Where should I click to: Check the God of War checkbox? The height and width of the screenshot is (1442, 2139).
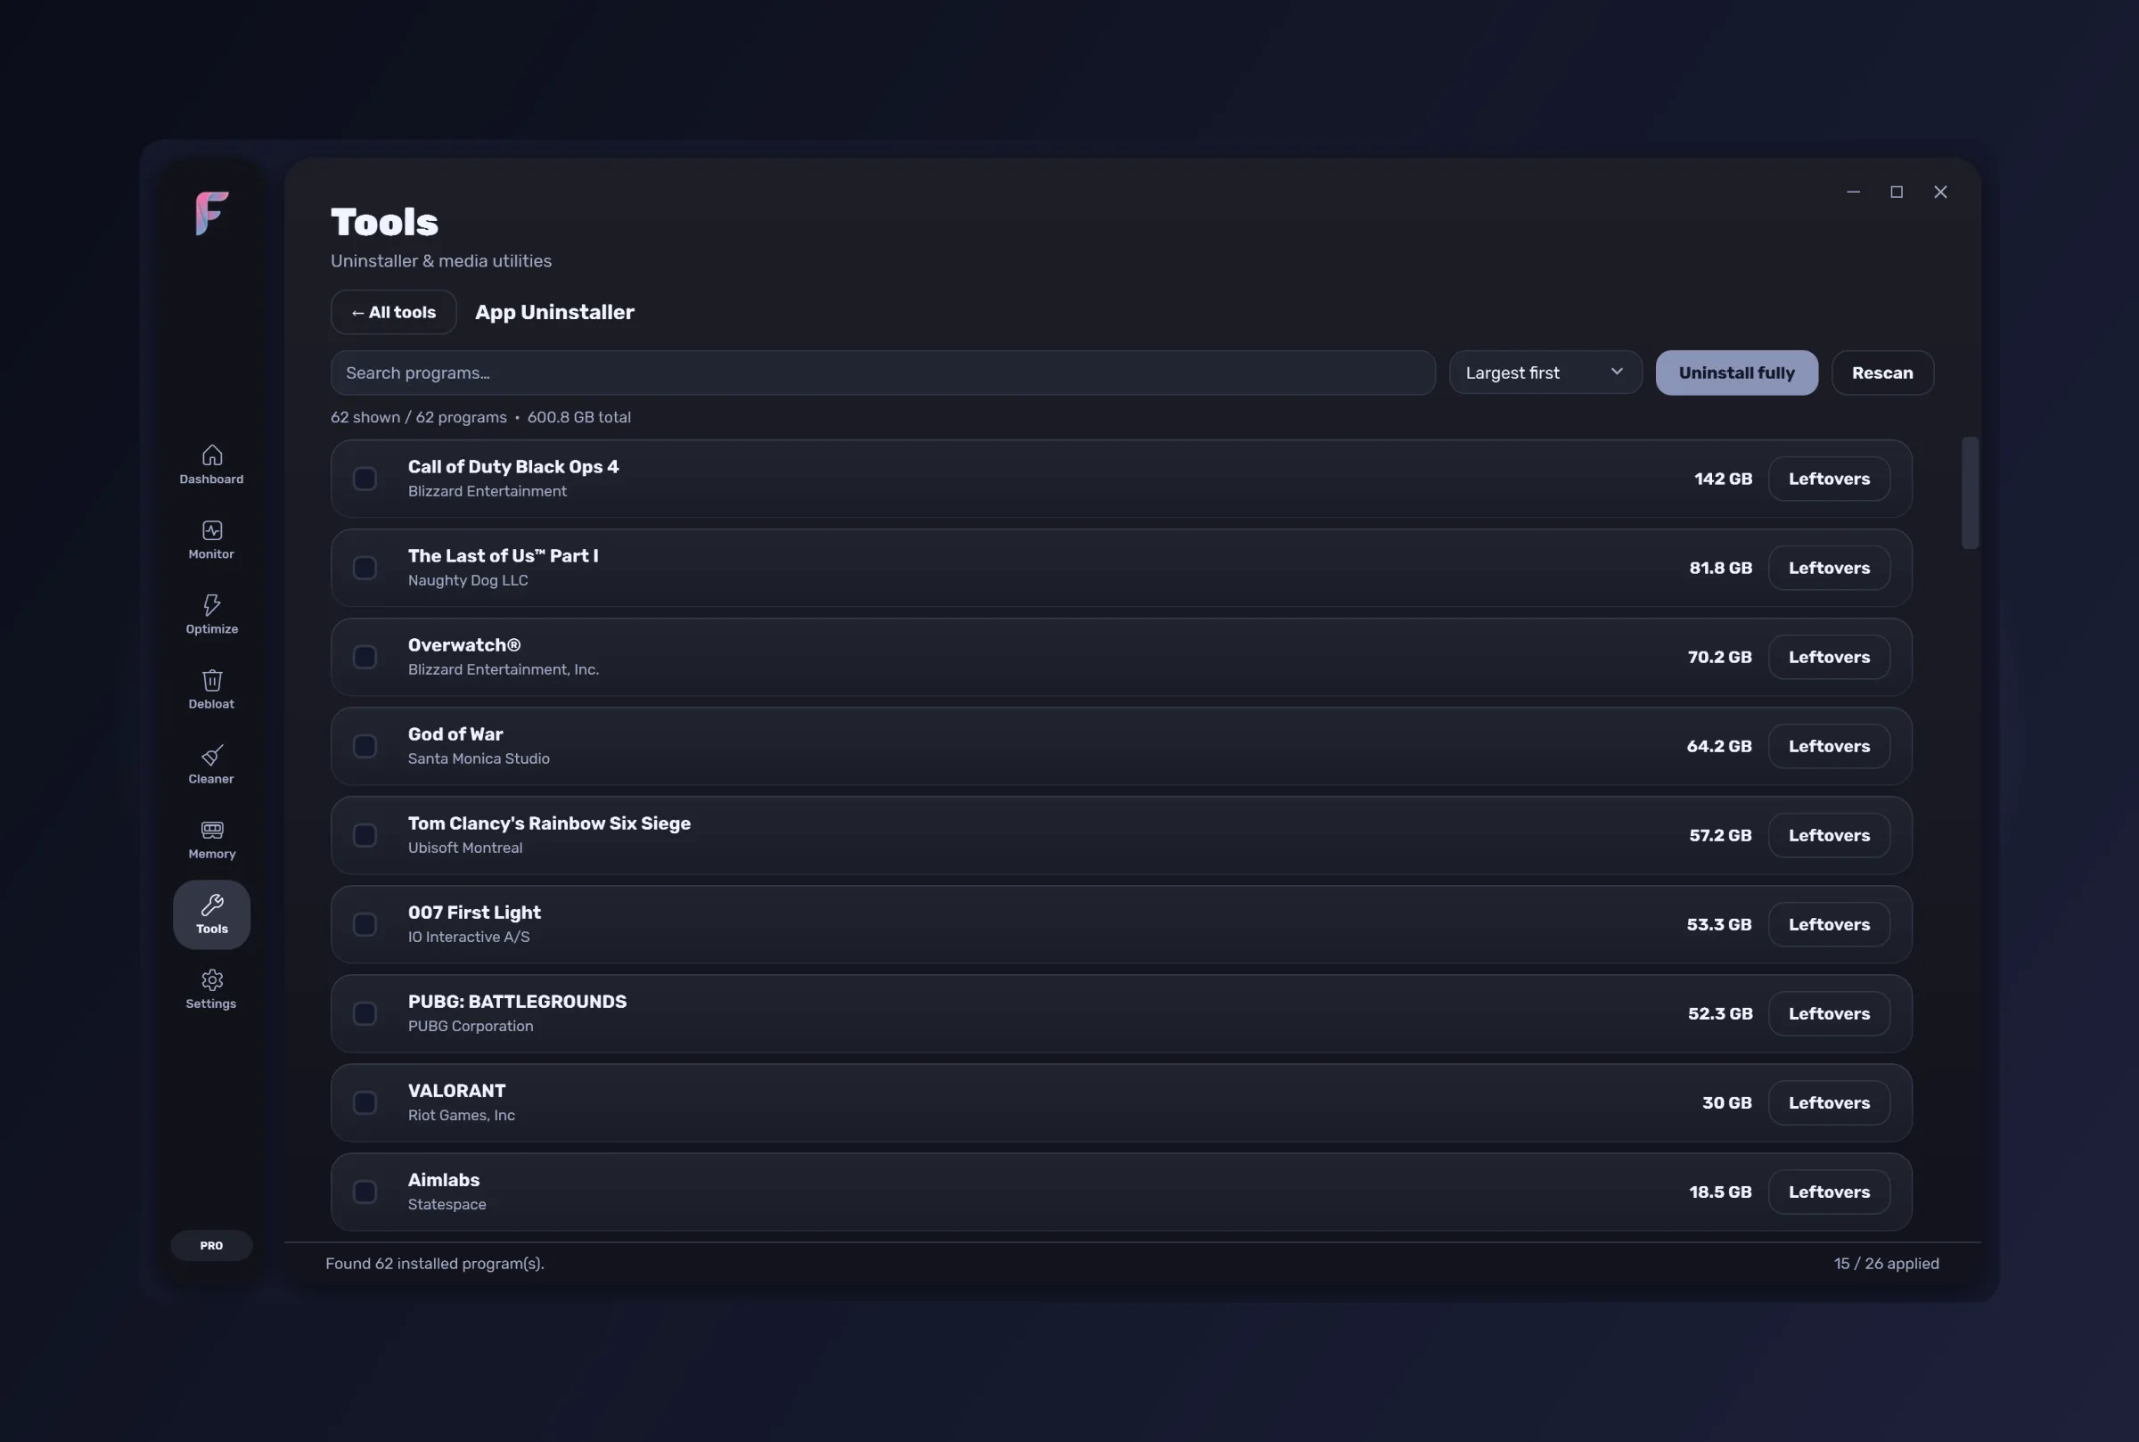[x=365, y=746]
